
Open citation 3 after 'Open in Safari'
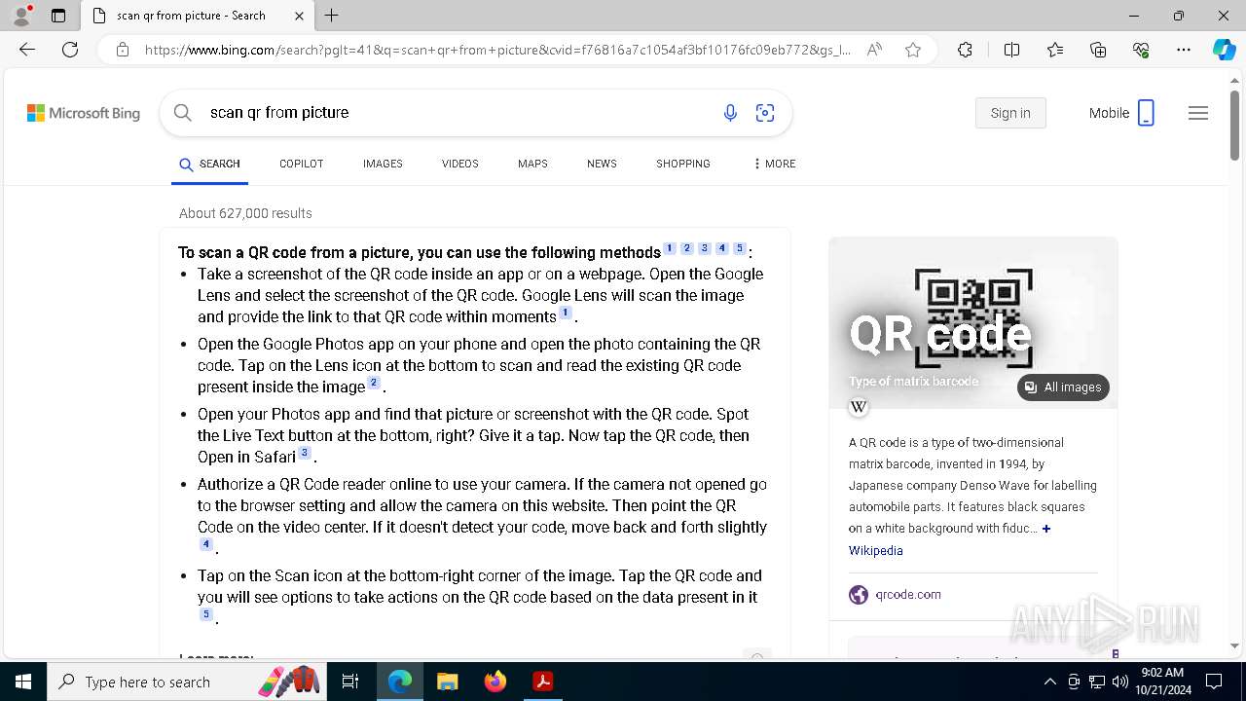305,454
